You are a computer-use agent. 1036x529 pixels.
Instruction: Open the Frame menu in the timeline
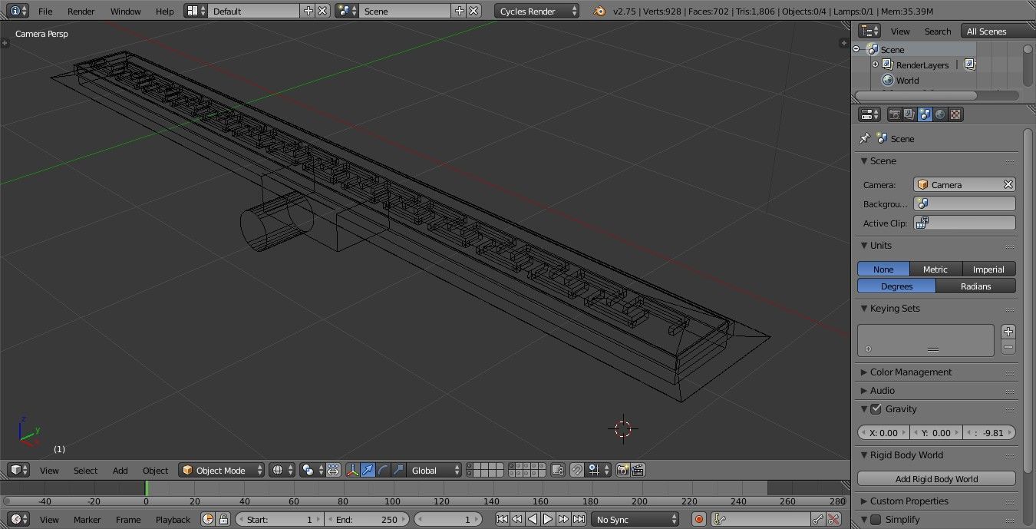tap(128, 519)
